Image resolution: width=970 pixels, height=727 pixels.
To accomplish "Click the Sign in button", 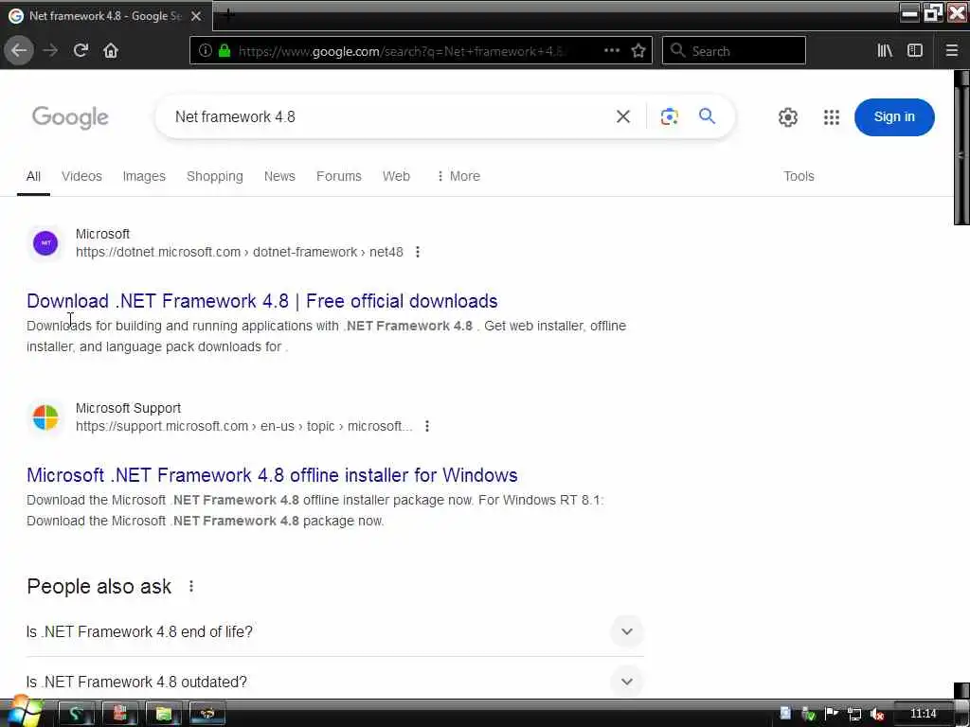I will [894, 116].
